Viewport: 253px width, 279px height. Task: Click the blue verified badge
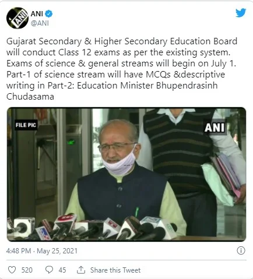[x=48, y=14]
